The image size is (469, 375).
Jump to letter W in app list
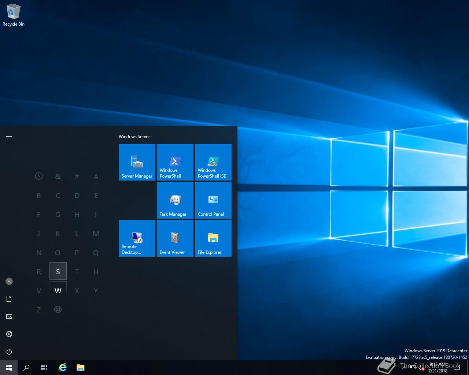point(58,290)
